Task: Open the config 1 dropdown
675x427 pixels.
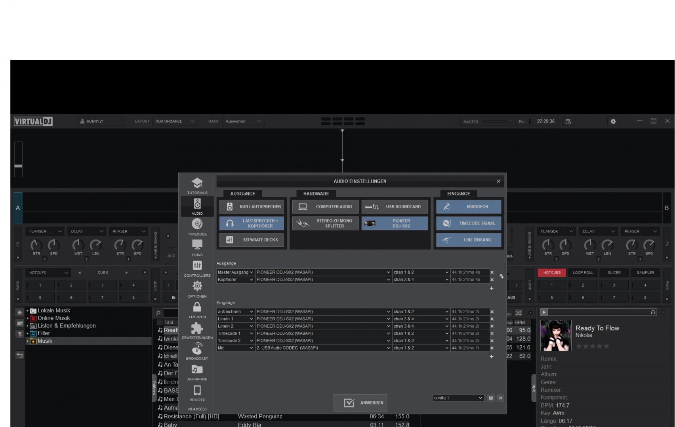Action: point(458,398)
